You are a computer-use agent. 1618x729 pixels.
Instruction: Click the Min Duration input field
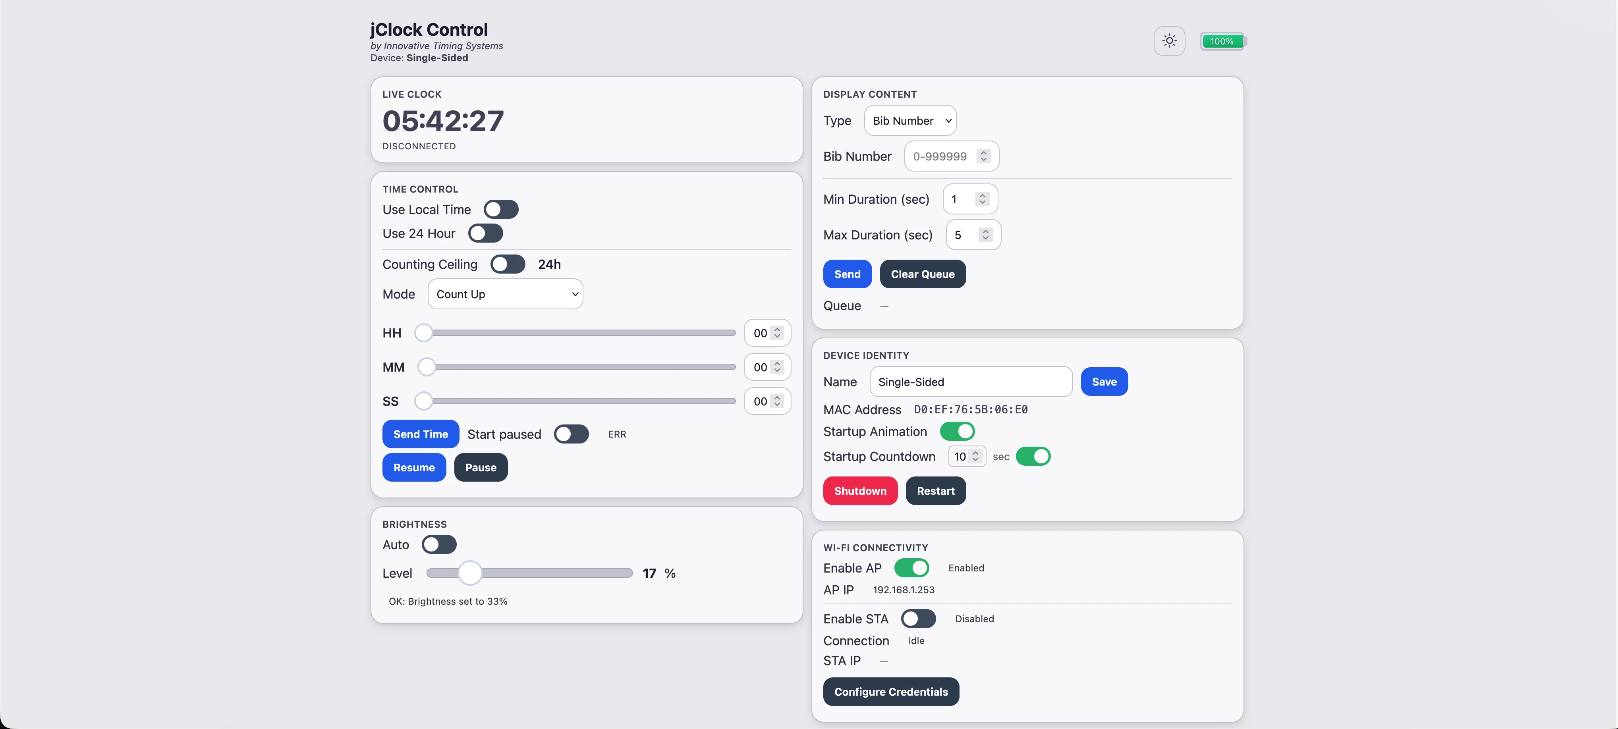pyautogui.click(x=970, y=199)
